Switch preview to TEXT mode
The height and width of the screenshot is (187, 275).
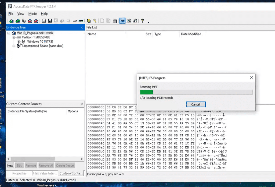[129, 21]
